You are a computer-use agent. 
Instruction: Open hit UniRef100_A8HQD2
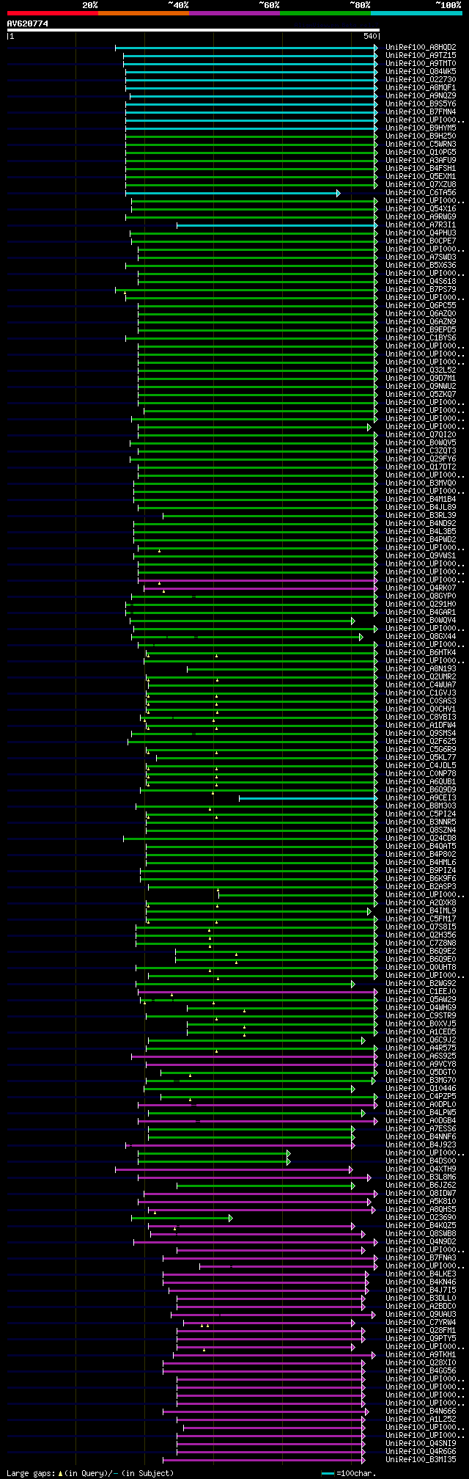point(421,48)
